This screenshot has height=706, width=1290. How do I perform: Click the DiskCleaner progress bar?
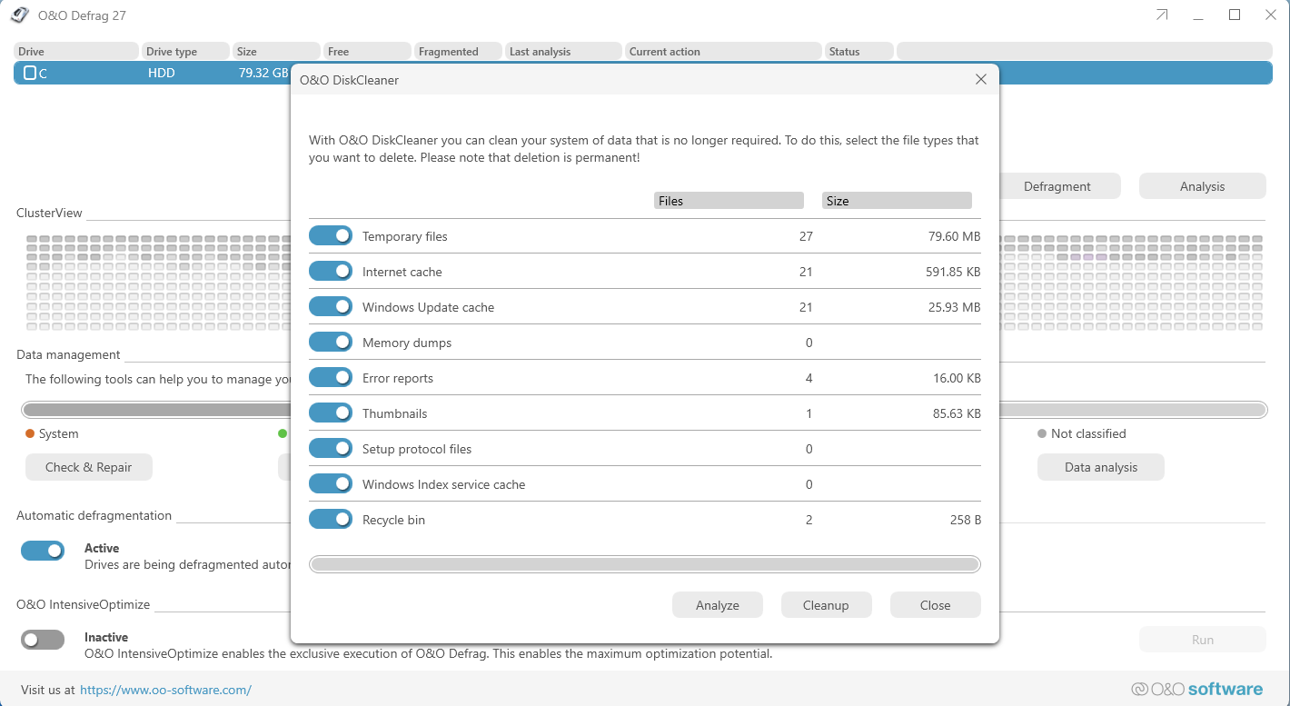click(645, 564)
